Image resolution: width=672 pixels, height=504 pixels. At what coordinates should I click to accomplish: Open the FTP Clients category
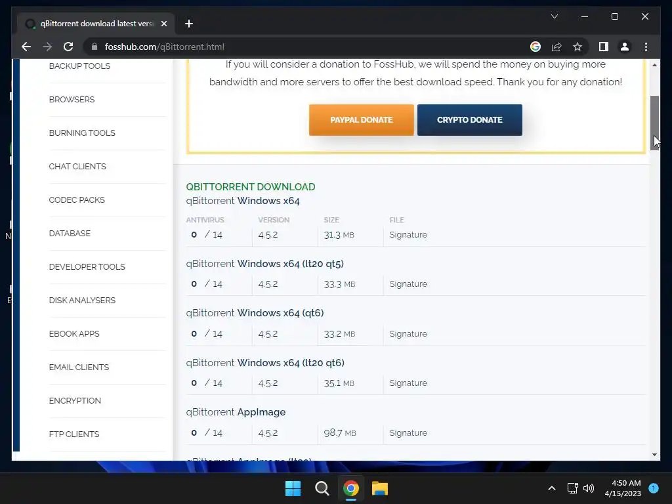73,434
